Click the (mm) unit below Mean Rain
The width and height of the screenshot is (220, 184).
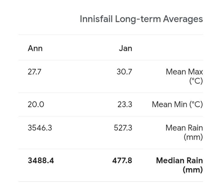coord(193,137)
